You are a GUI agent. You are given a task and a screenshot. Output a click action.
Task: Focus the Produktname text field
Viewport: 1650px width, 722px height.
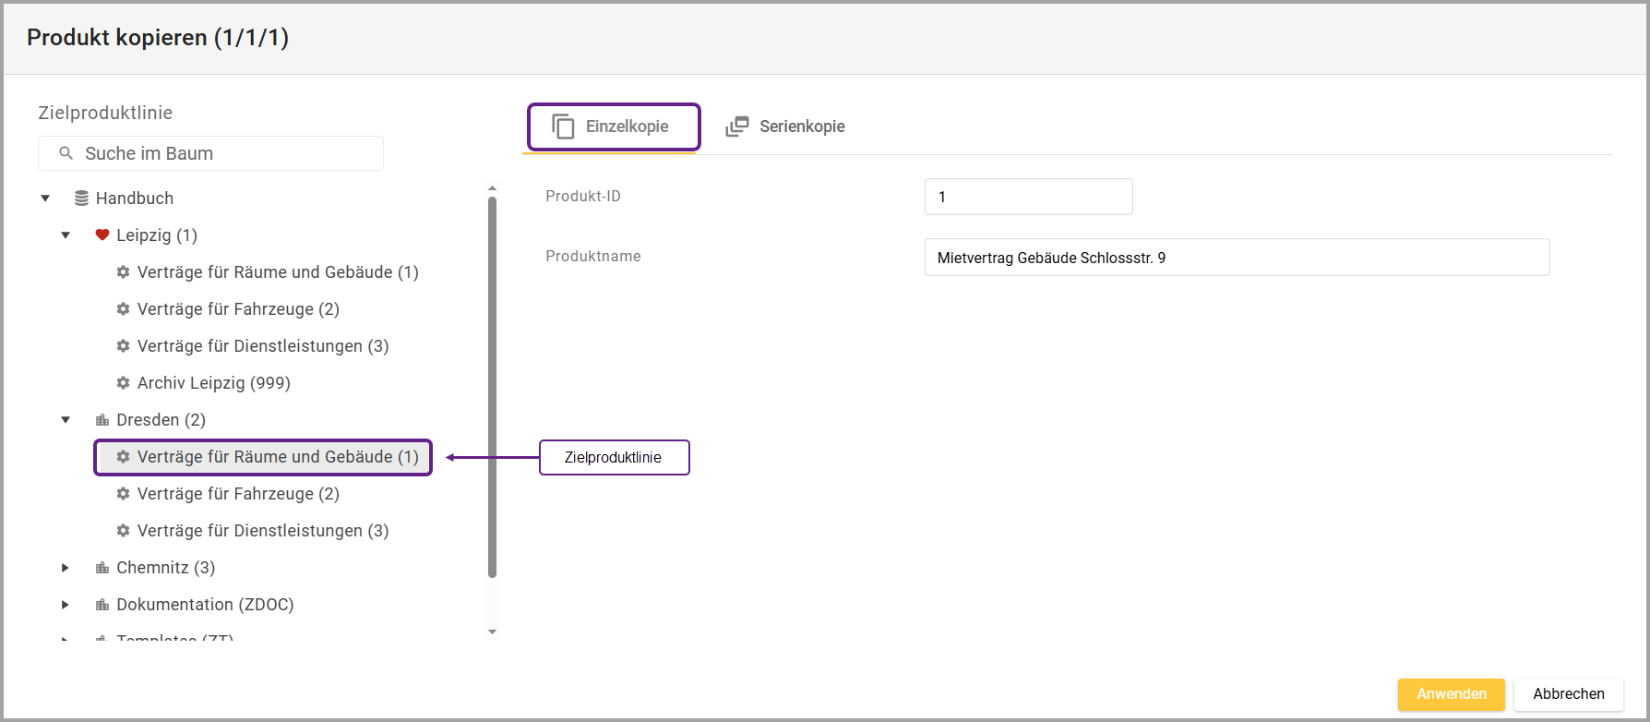(x=1236, y=258)
